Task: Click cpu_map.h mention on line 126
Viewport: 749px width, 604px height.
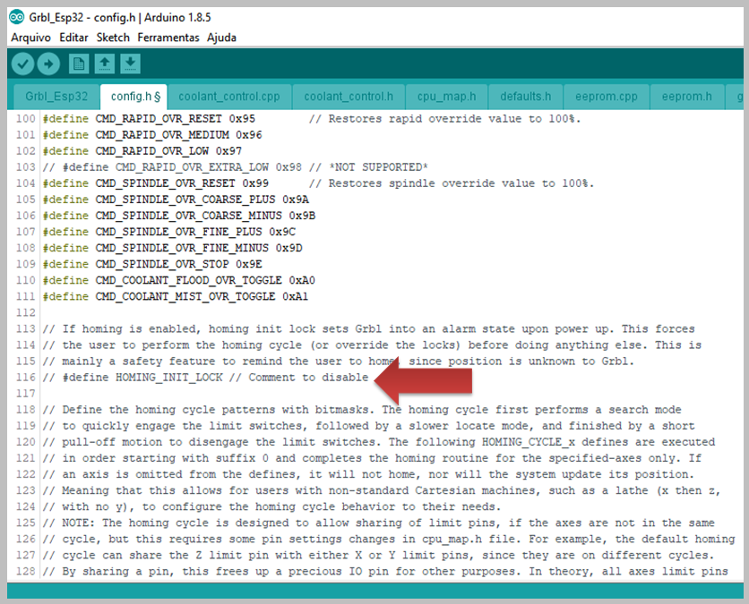Action: pos(452,539)
